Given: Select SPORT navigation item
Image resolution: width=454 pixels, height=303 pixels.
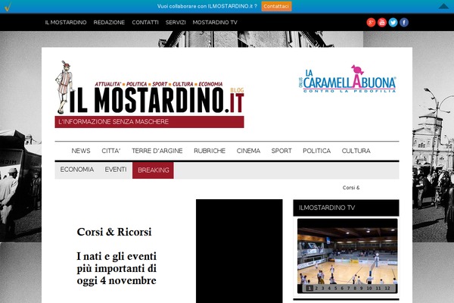Looking at the screenshot, I should (281, 151).
